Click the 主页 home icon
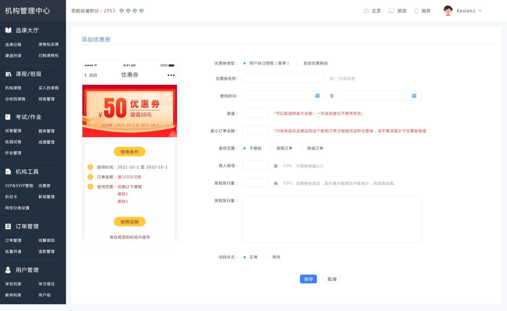The height and width of the screenshot is (311, 507). (x=366, y=10)
